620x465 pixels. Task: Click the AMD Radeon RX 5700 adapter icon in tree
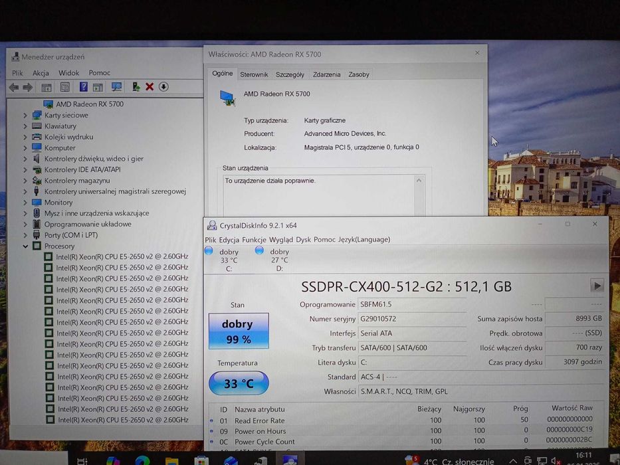[49, 104]
